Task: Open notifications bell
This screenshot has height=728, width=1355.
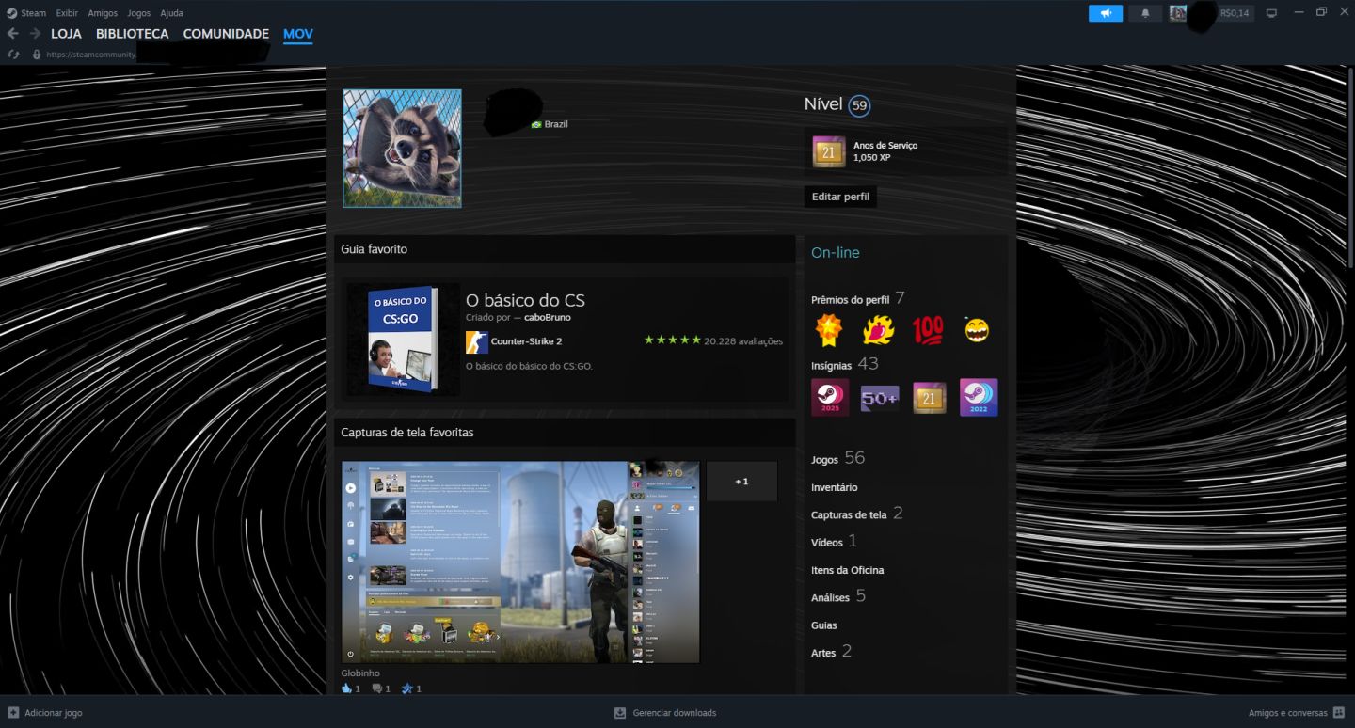Action: pyautogui.click(x=1145, y=13)
